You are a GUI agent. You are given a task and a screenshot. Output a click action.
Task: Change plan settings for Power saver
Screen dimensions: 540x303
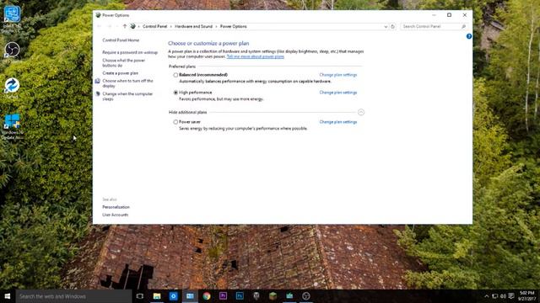point(337,122)
